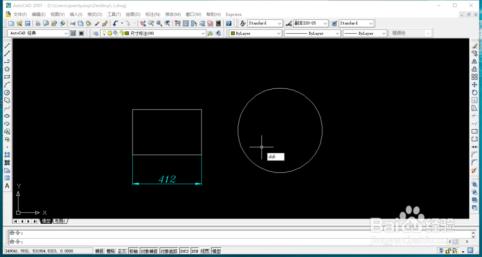482x257 pixels.
Task: Open the ByLayer lineweight dropdown
Action: click(365, 33)
